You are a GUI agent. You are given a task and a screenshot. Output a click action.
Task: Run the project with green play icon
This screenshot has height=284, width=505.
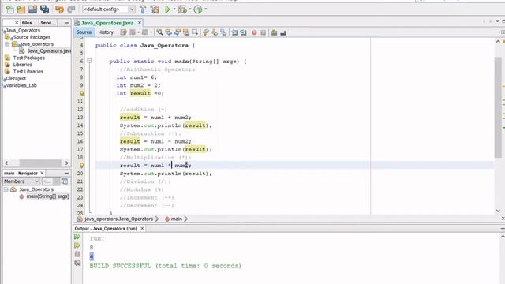click(x=167, y=9)
